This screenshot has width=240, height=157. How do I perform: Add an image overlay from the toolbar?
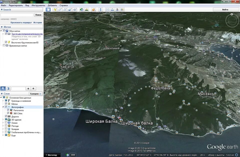pos(70,10)
